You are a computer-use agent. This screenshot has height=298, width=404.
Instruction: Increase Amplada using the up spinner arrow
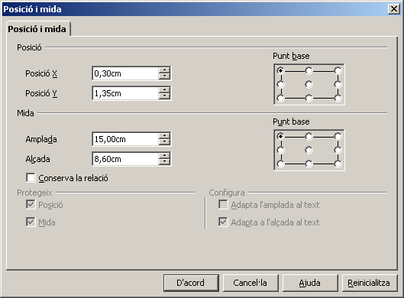(x=164, y=136)
